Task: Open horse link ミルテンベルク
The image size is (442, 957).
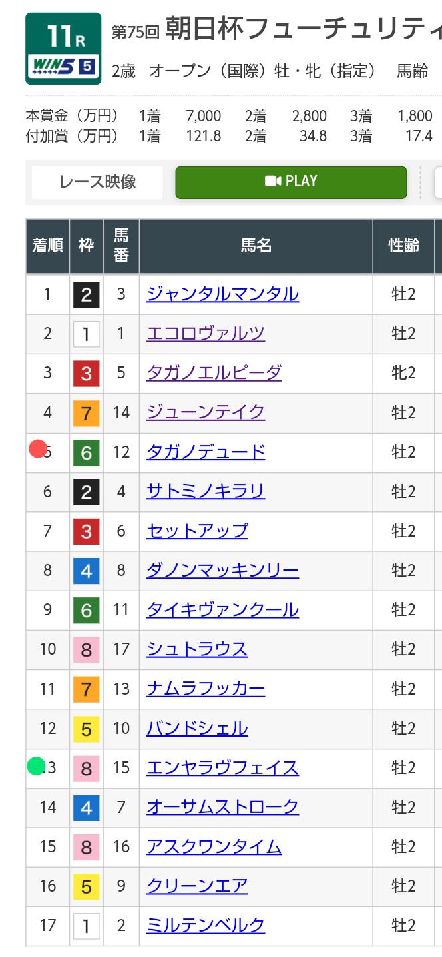Action: [206, 925]
